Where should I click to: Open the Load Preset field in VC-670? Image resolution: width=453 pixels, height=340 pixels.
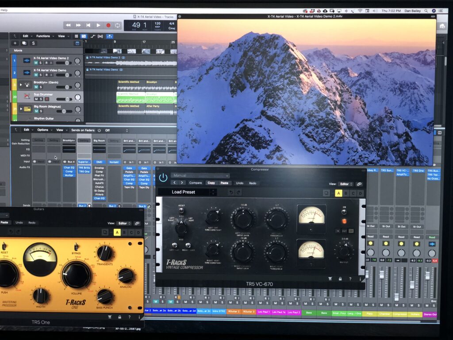pos(187,192)
